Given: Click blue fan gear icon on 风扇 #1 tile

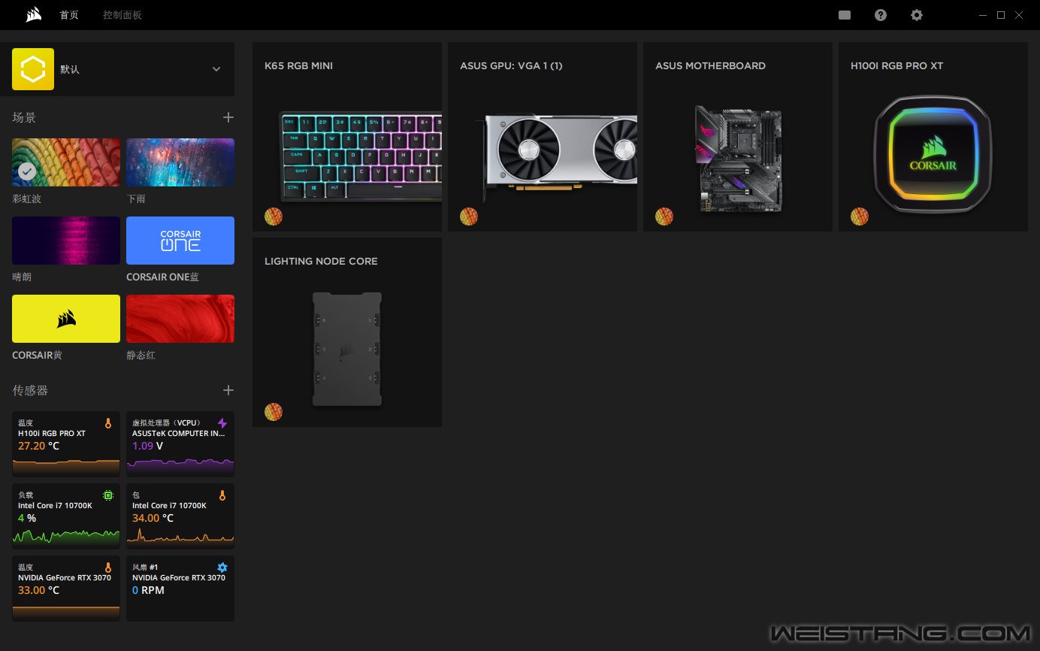Looking at the screenshot, I should coord(222,568).
